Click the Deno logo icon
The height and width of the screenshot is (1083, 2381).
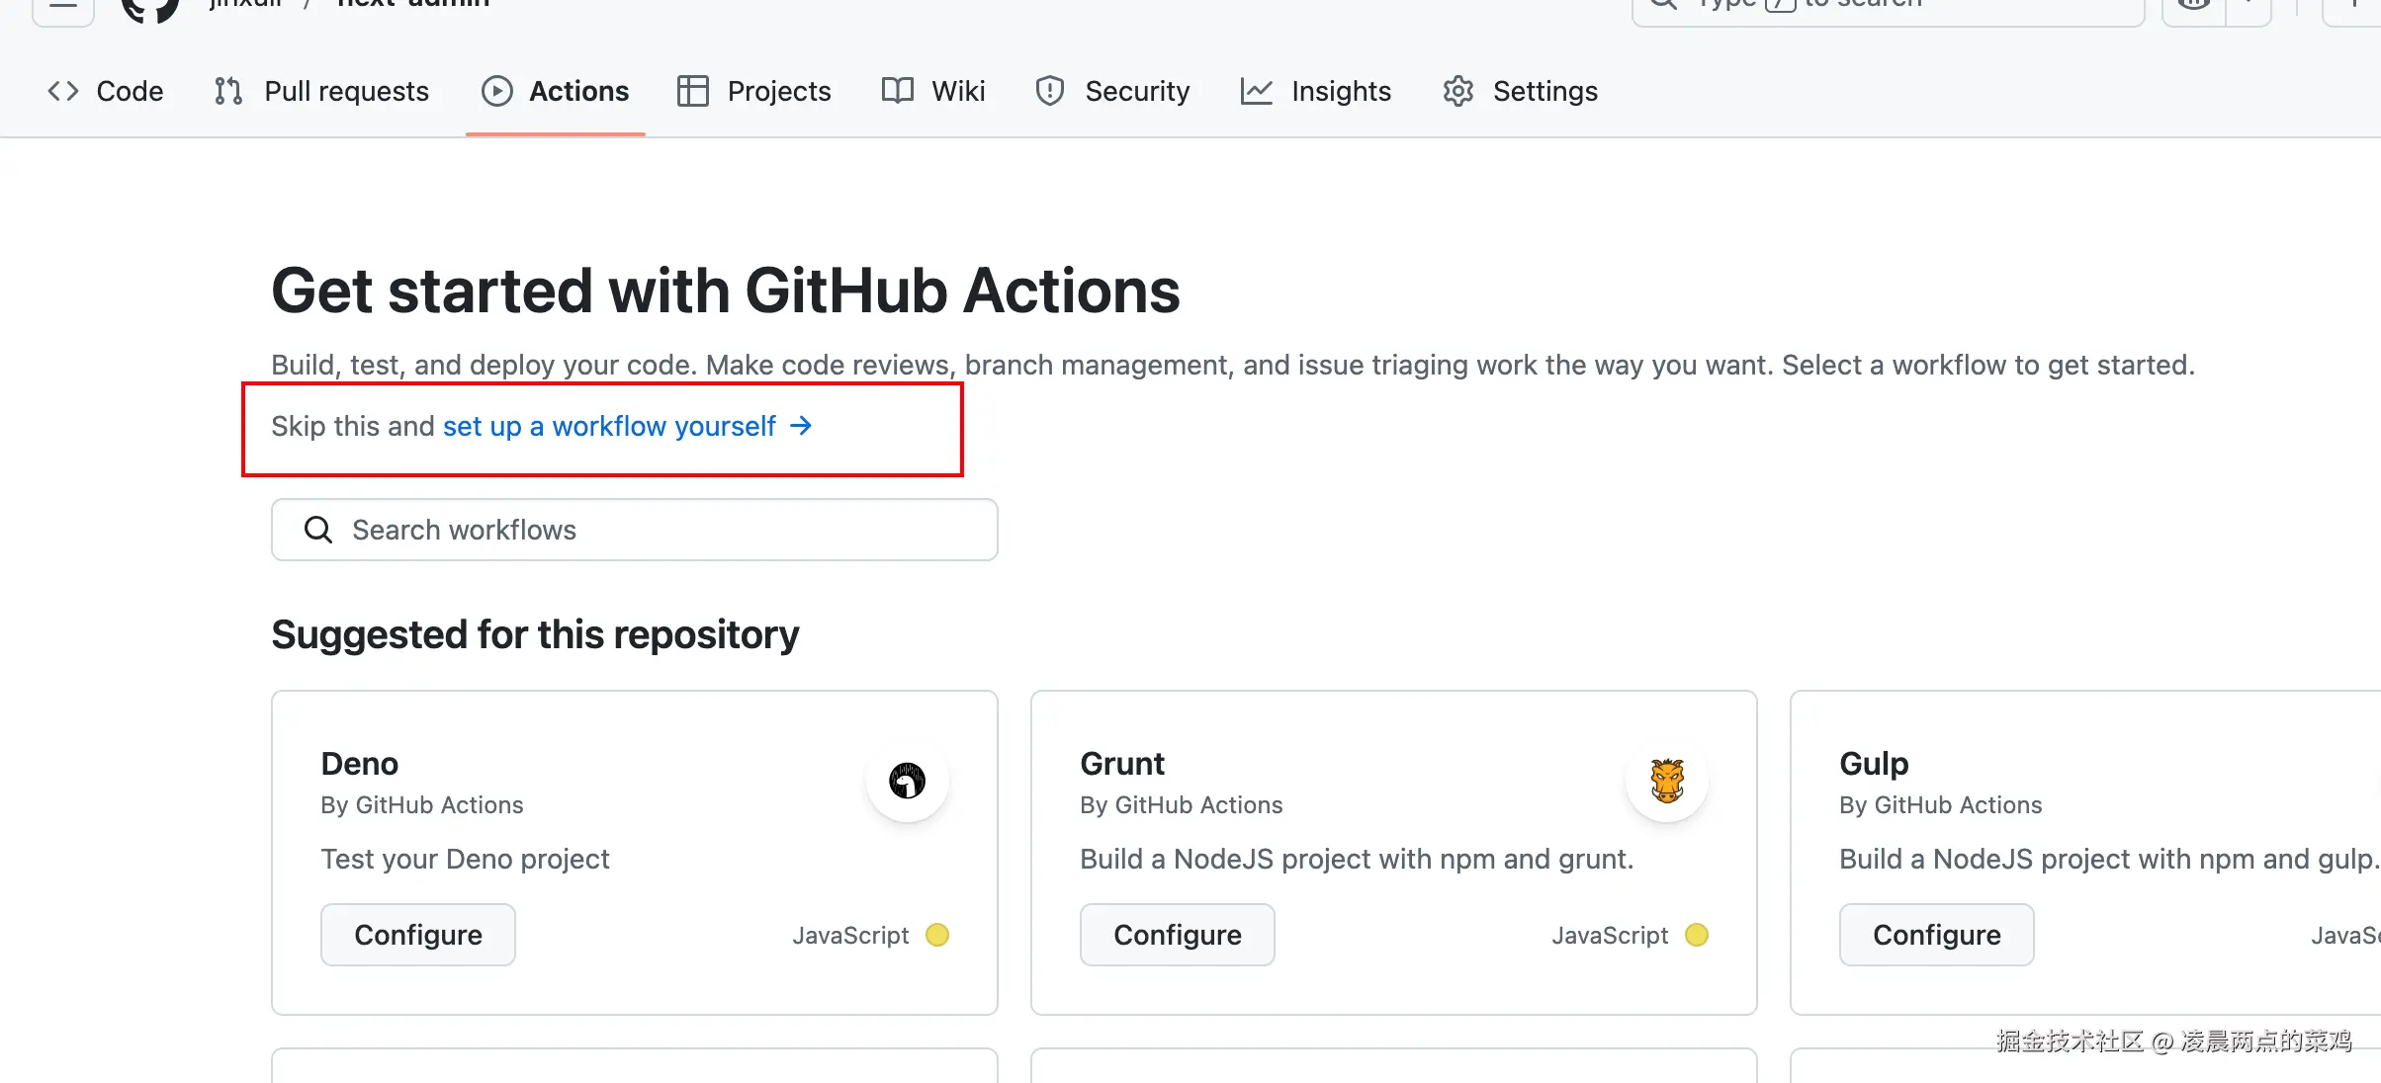coord(908,781)
